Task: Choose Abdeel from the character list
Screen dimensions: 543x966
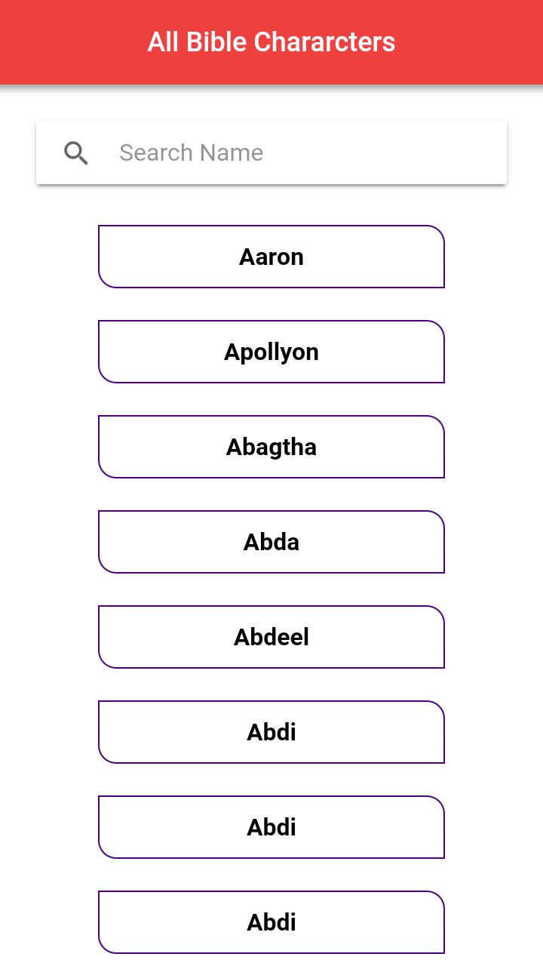Action: (x=271, y=637)
